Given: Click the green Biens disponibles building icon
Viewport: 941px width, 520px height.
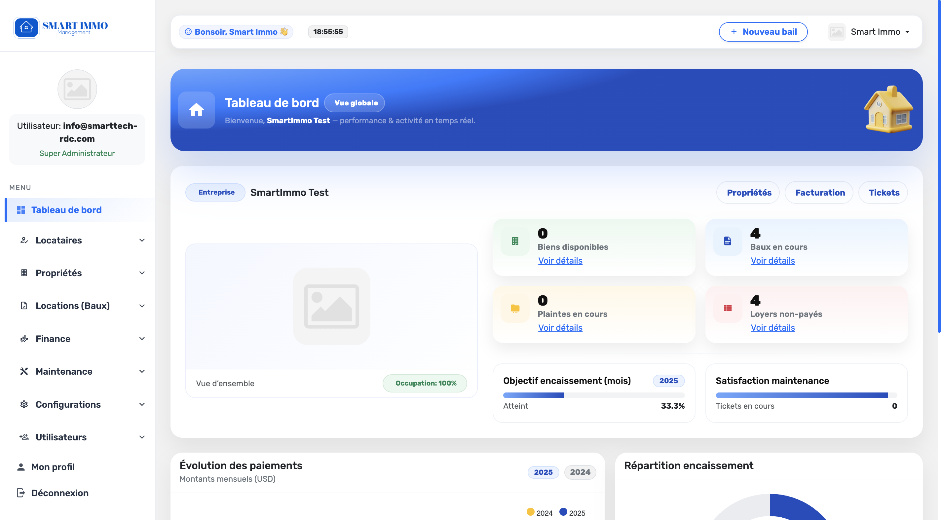Looking at the screenshot, I should (515, 241).
